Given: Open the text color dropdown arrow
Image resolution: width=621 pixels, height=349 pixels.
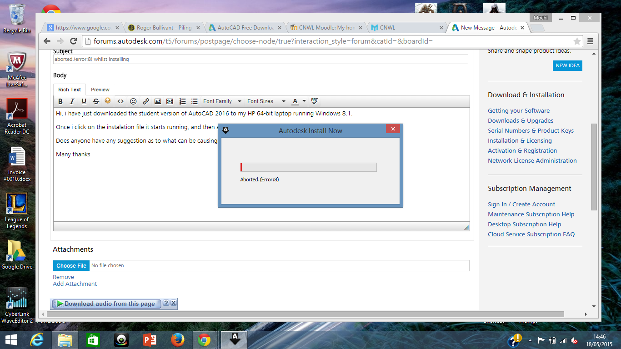Looking at the screenshot, I should 304,101.
